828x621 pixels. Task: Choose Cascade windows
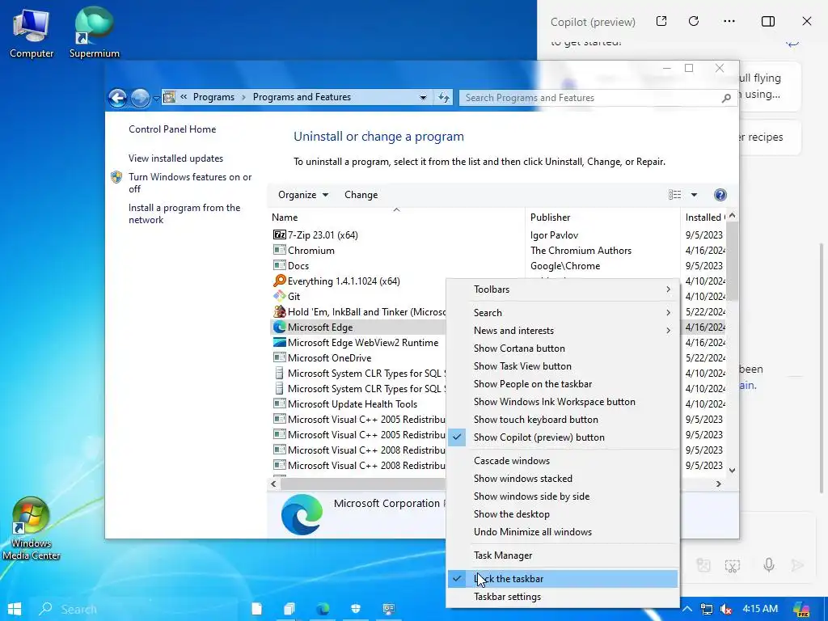pyautogui.click(x=563, y=460)
